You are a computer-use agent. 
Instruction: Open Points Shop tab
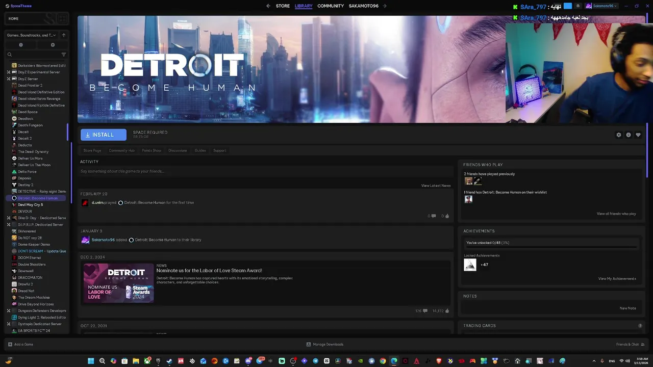click(152, 150)
